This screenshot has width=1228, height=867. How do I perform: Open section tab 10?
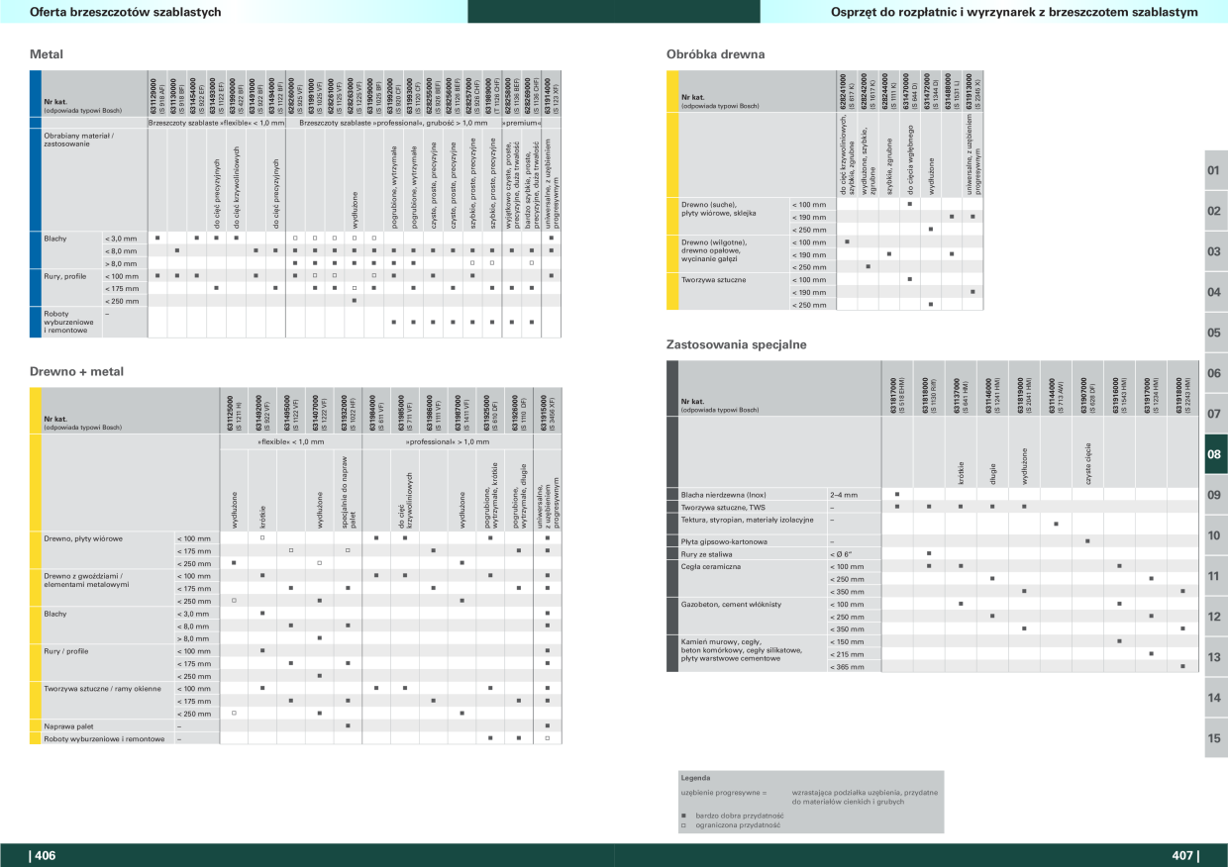pos(1214,535)
